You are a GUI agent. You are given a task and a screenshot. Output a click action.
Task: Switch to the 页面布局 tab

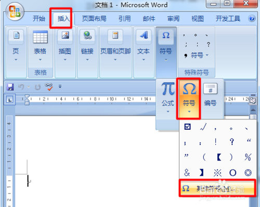[x=94, y=18]
